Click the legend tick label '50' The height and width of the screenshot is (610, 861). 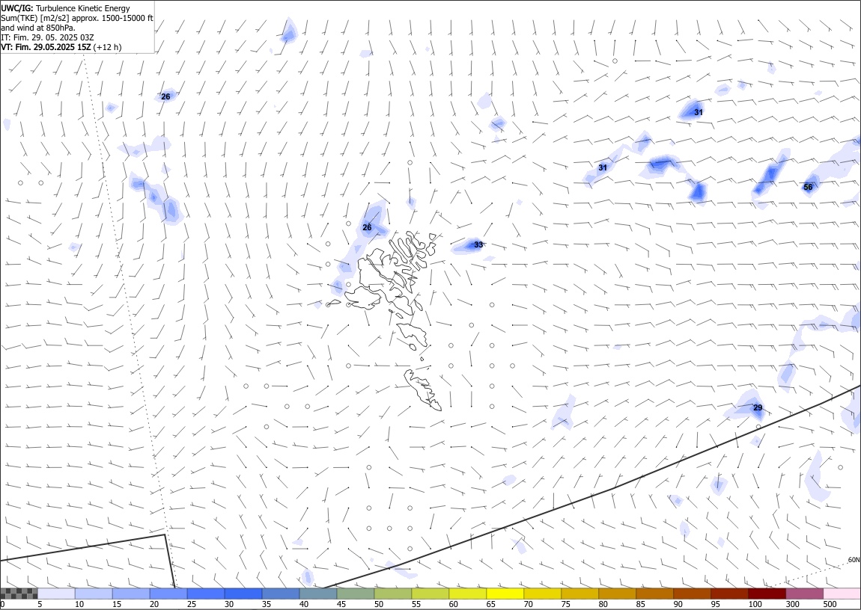tap(379, 604)
